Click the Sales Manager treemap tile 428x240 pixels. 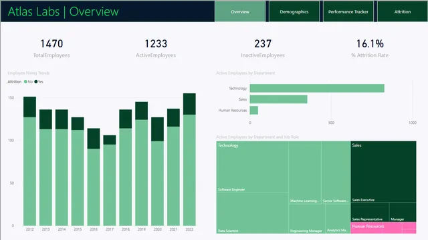pyautogui.click(x=403, y=212)
